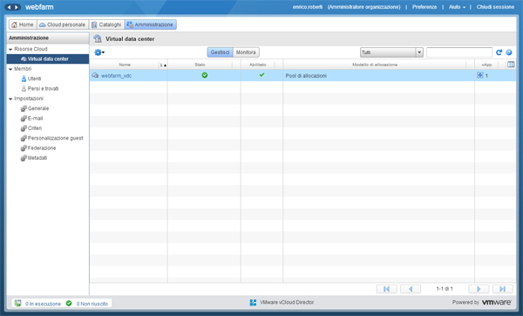
Task: Open E-mail settings
Action: (36, 118)
